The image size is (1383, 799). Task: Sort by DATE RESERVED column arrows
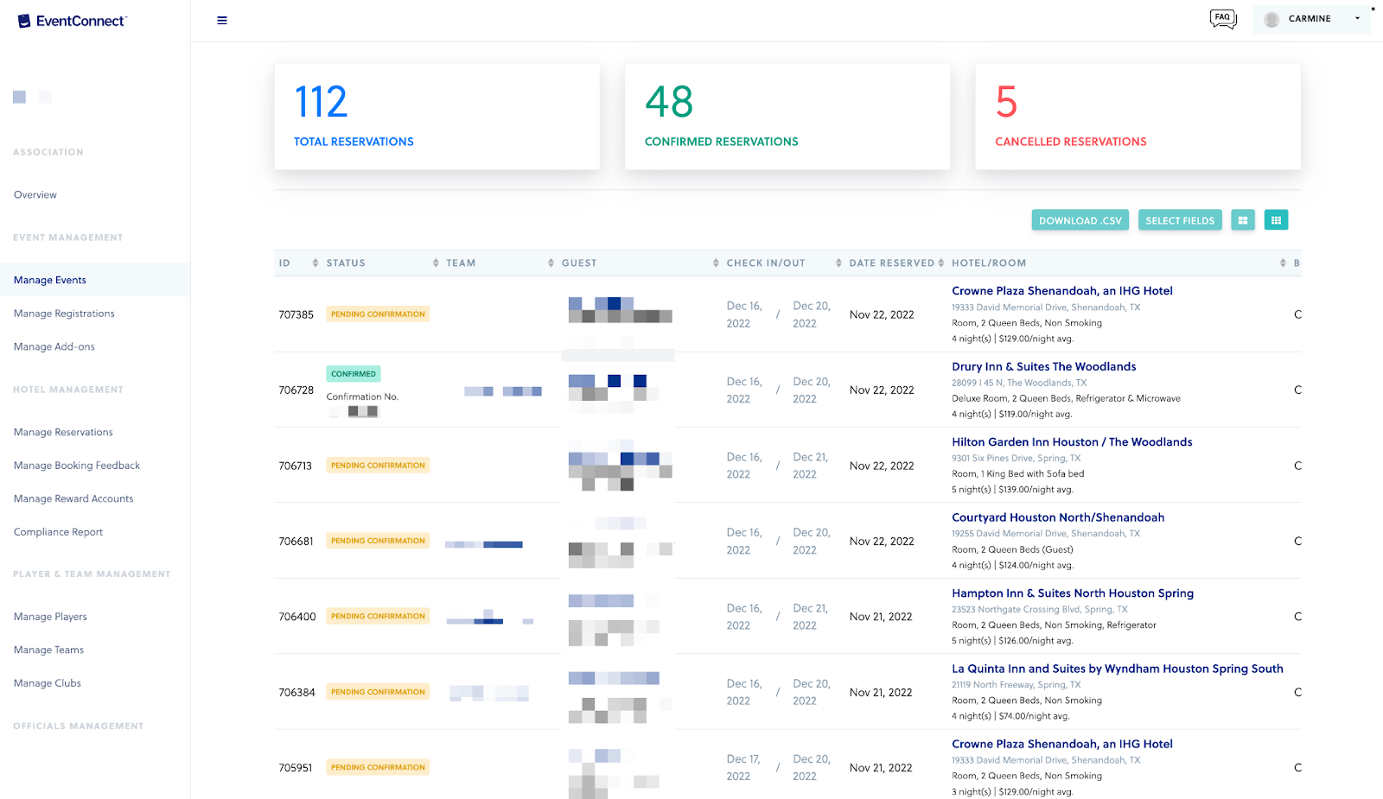(x=941, y=263)
